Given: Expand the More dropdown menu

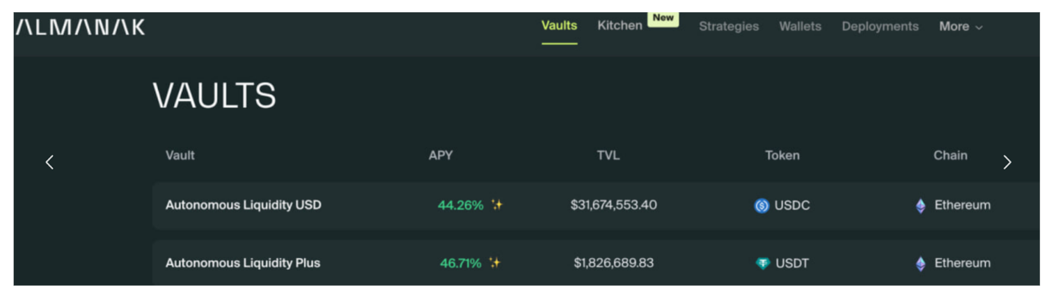Looking at the screenshot, I should point(960,26).
